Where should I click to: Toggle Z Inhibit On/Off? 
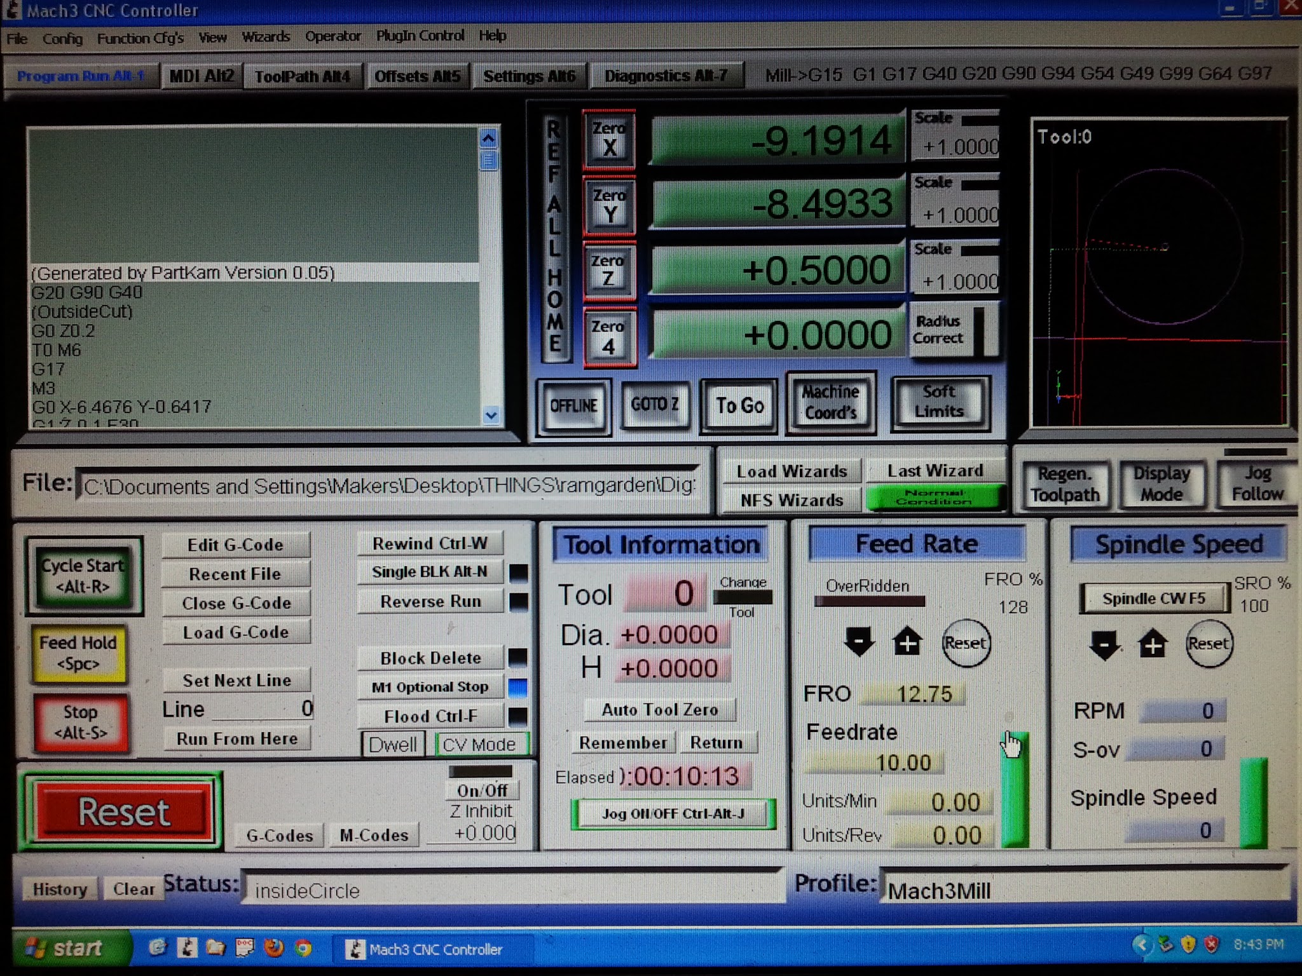coord(483,790)
